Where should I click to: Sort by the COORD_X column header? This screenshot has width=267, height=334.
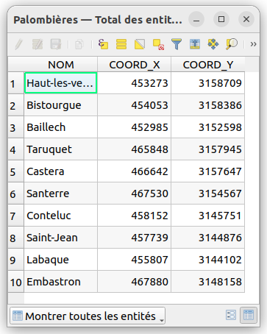tap(135, 65)
